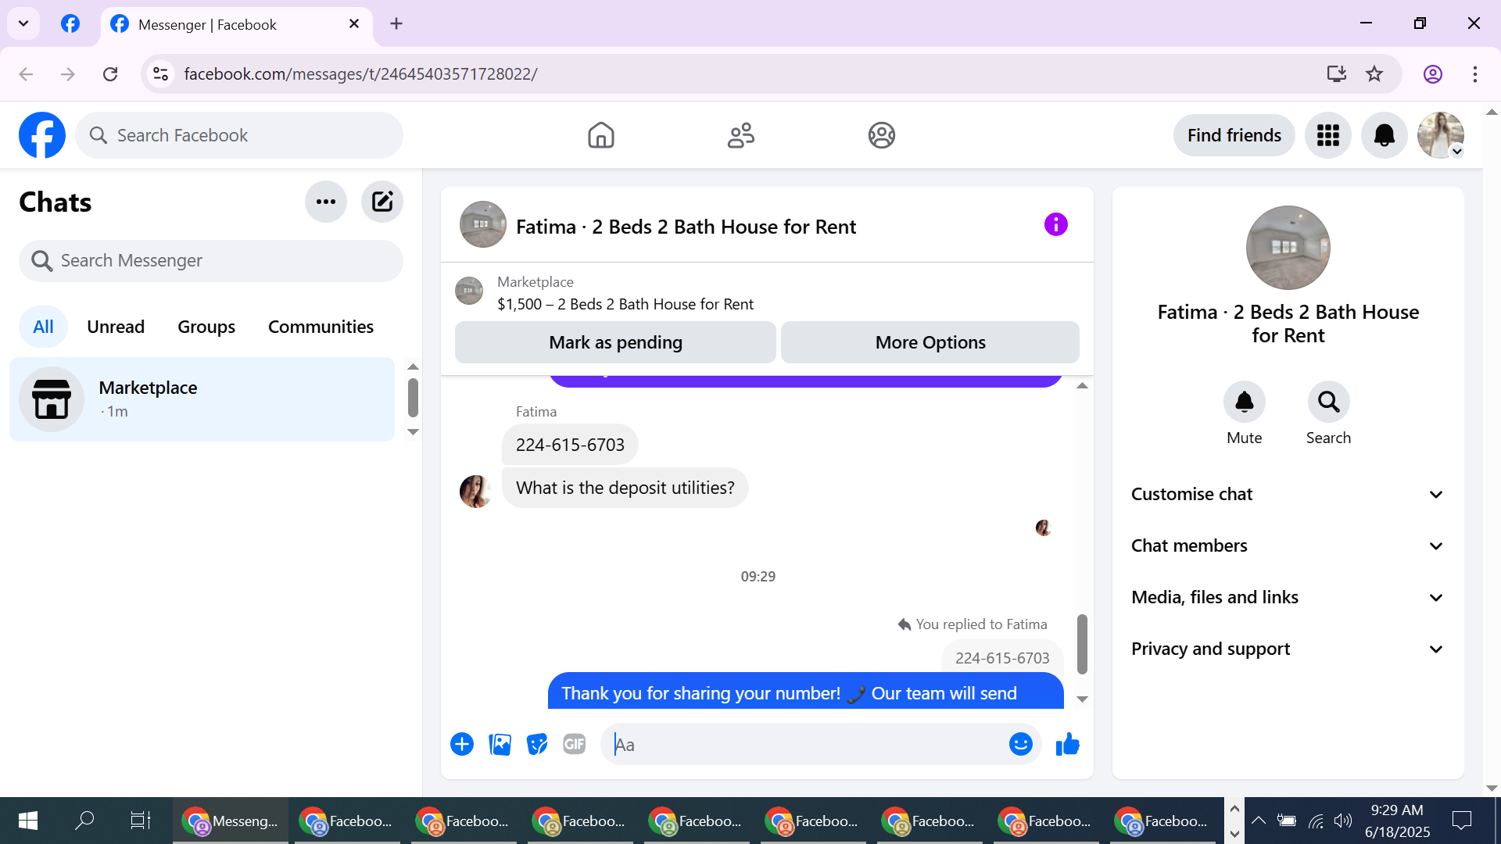The width and height of the screenshot is (1501, 844).
Task: Click the browser address bar URL
Action: coord(360,74)
